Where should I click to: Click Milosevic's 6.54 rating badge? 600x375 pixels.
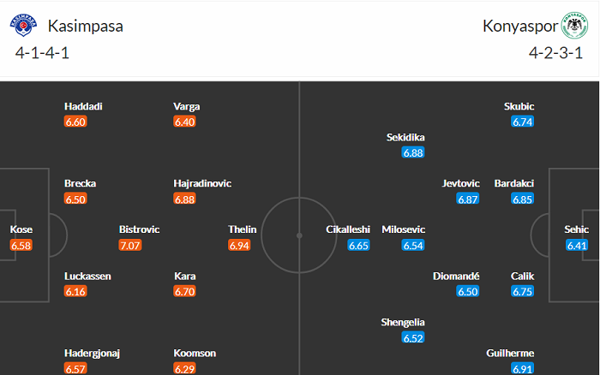pyautogui.click(x=413, y=246)
